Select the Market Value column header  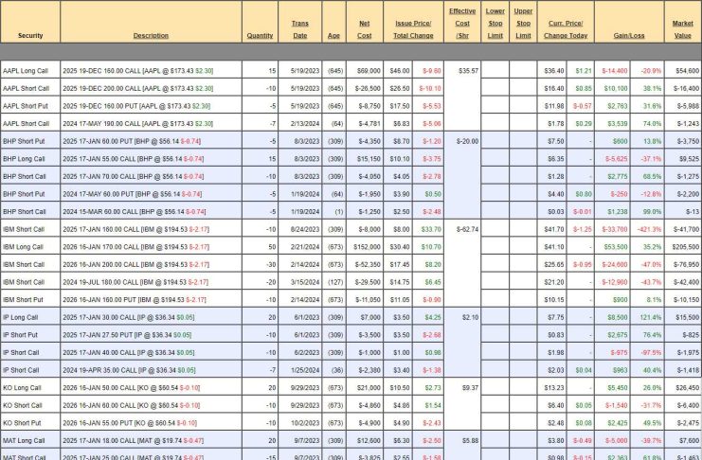point(682,29)
